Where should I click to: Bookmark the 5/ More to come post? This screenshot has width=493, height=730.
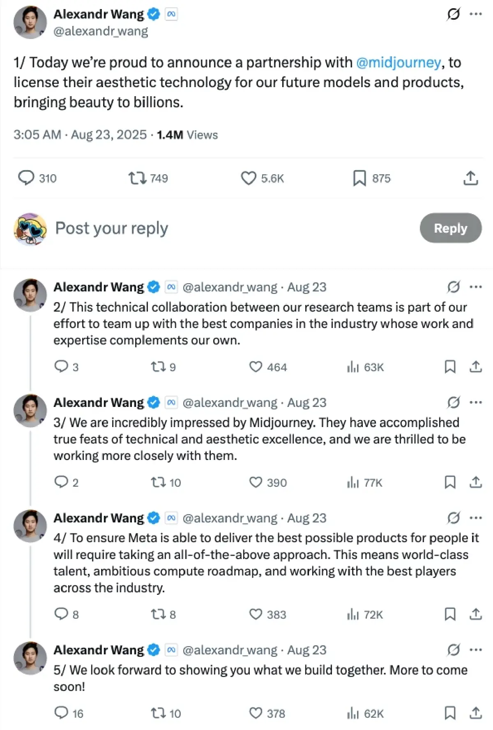pyautogui.click(x=450, y=713)
